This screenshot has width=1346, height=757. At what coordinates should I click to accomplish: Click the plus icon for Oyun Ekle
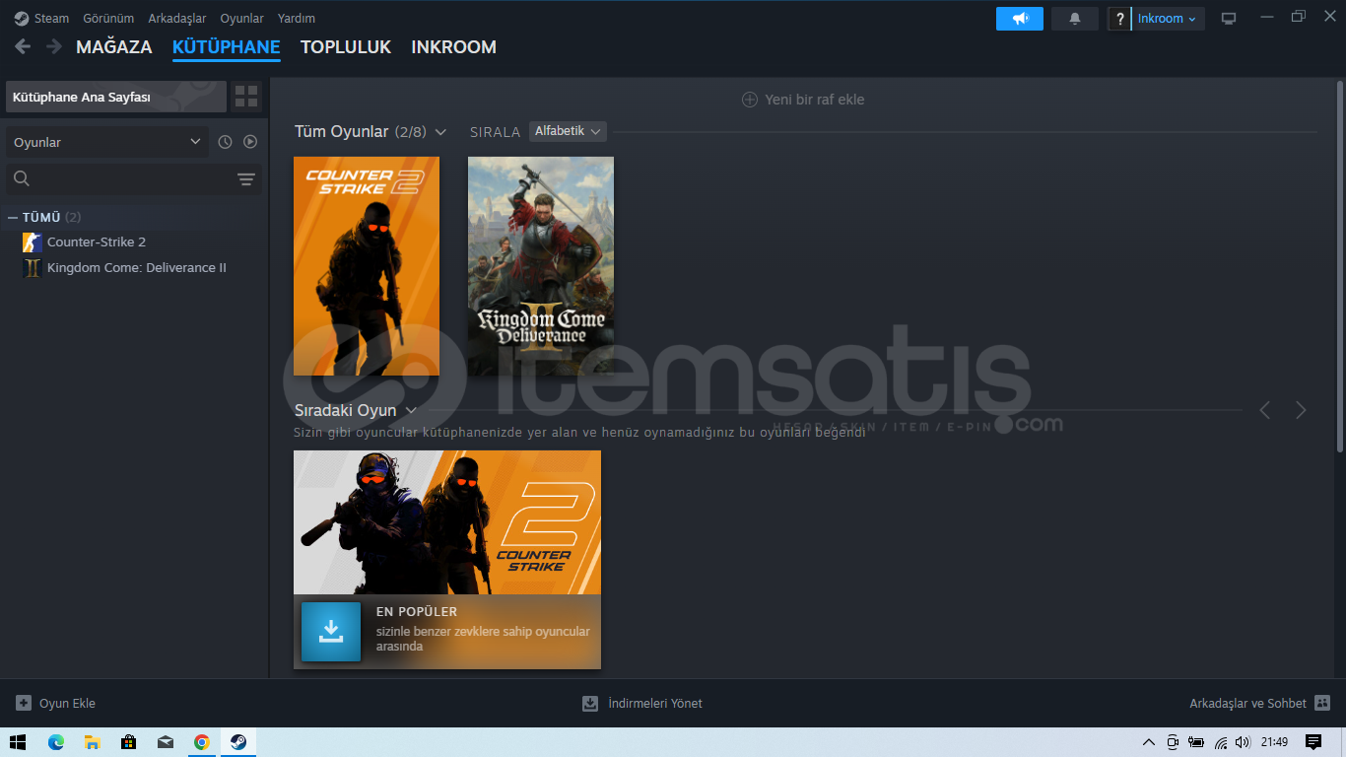pyautogui.click(x=24, y=703)
